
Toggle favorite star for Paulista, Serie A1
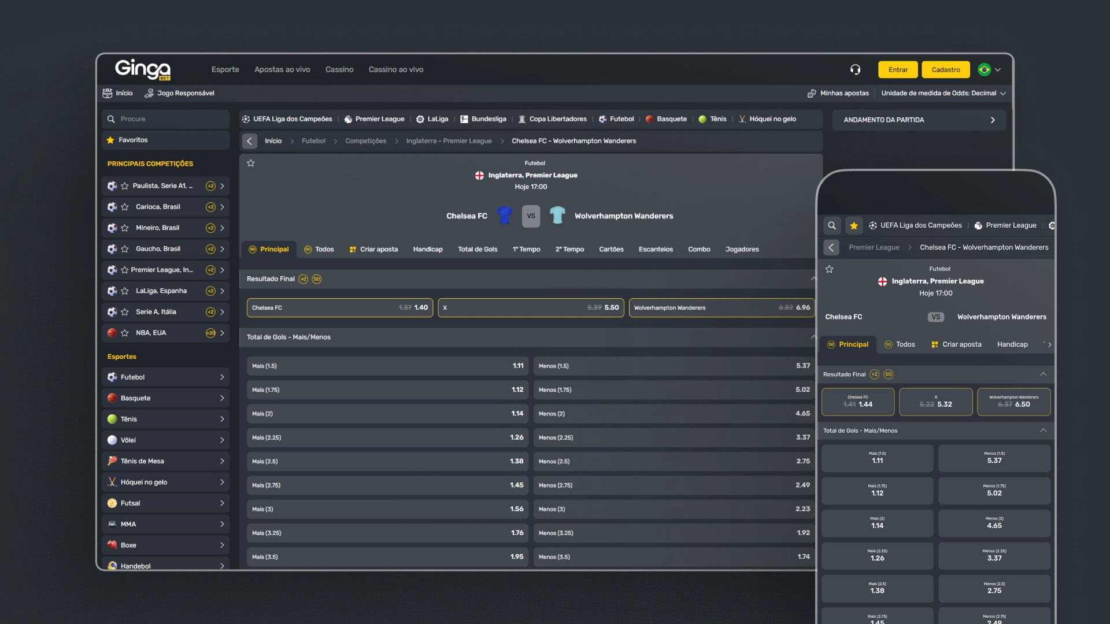125,186
